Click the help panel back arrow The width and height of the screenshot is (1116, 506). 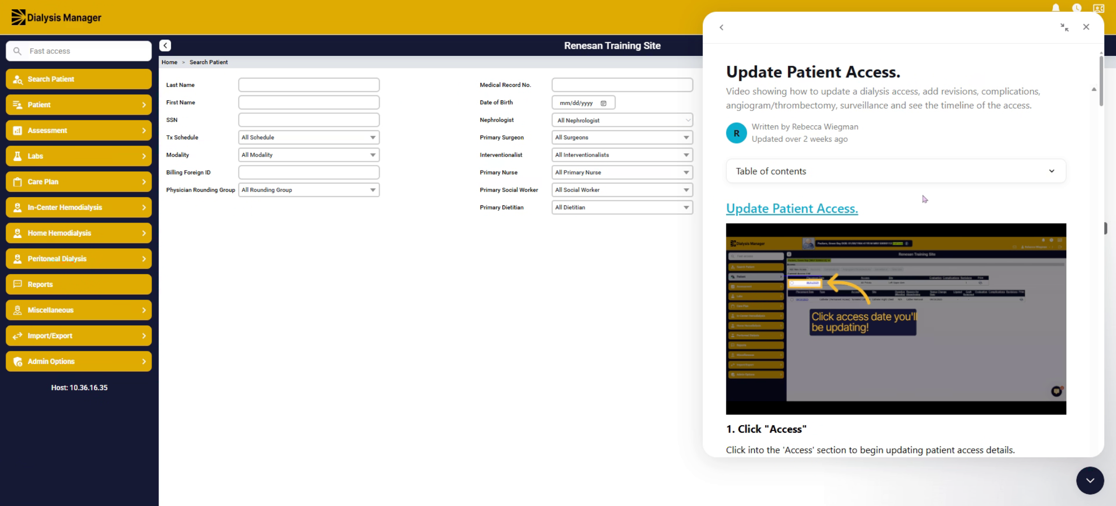pyautogui.click(x=721, y=27)
